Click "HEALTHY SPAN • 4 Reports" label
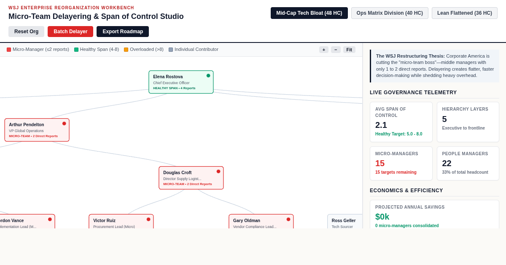 [174, 88]
